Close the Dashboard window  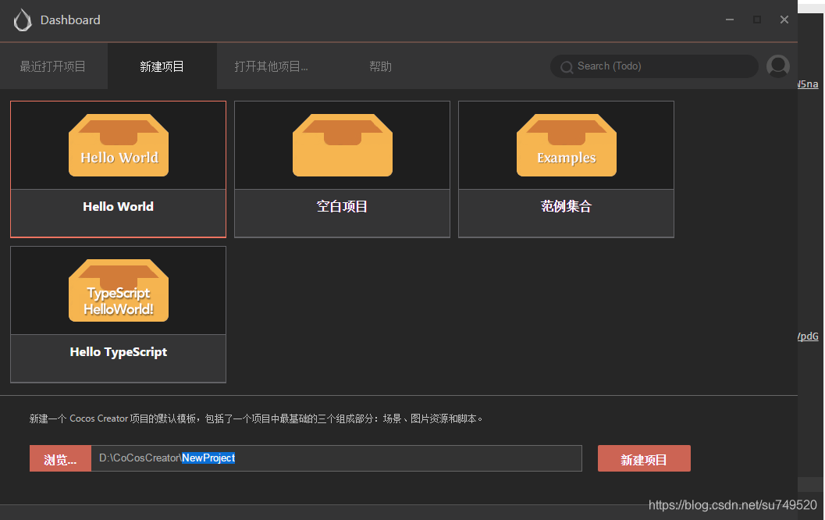click(784, 20)
